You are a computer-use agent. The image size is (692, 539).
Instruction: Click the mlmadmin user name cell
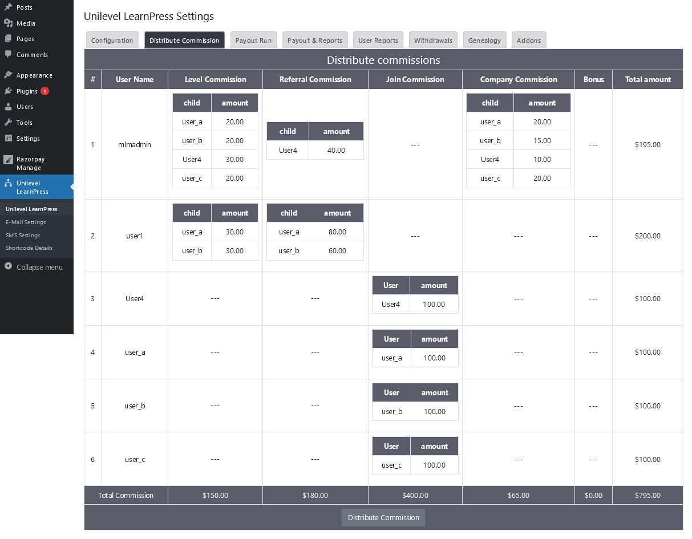[135, 144]
